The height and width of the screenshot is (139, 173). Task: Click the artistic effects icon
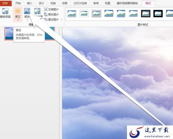click(37, 11)
